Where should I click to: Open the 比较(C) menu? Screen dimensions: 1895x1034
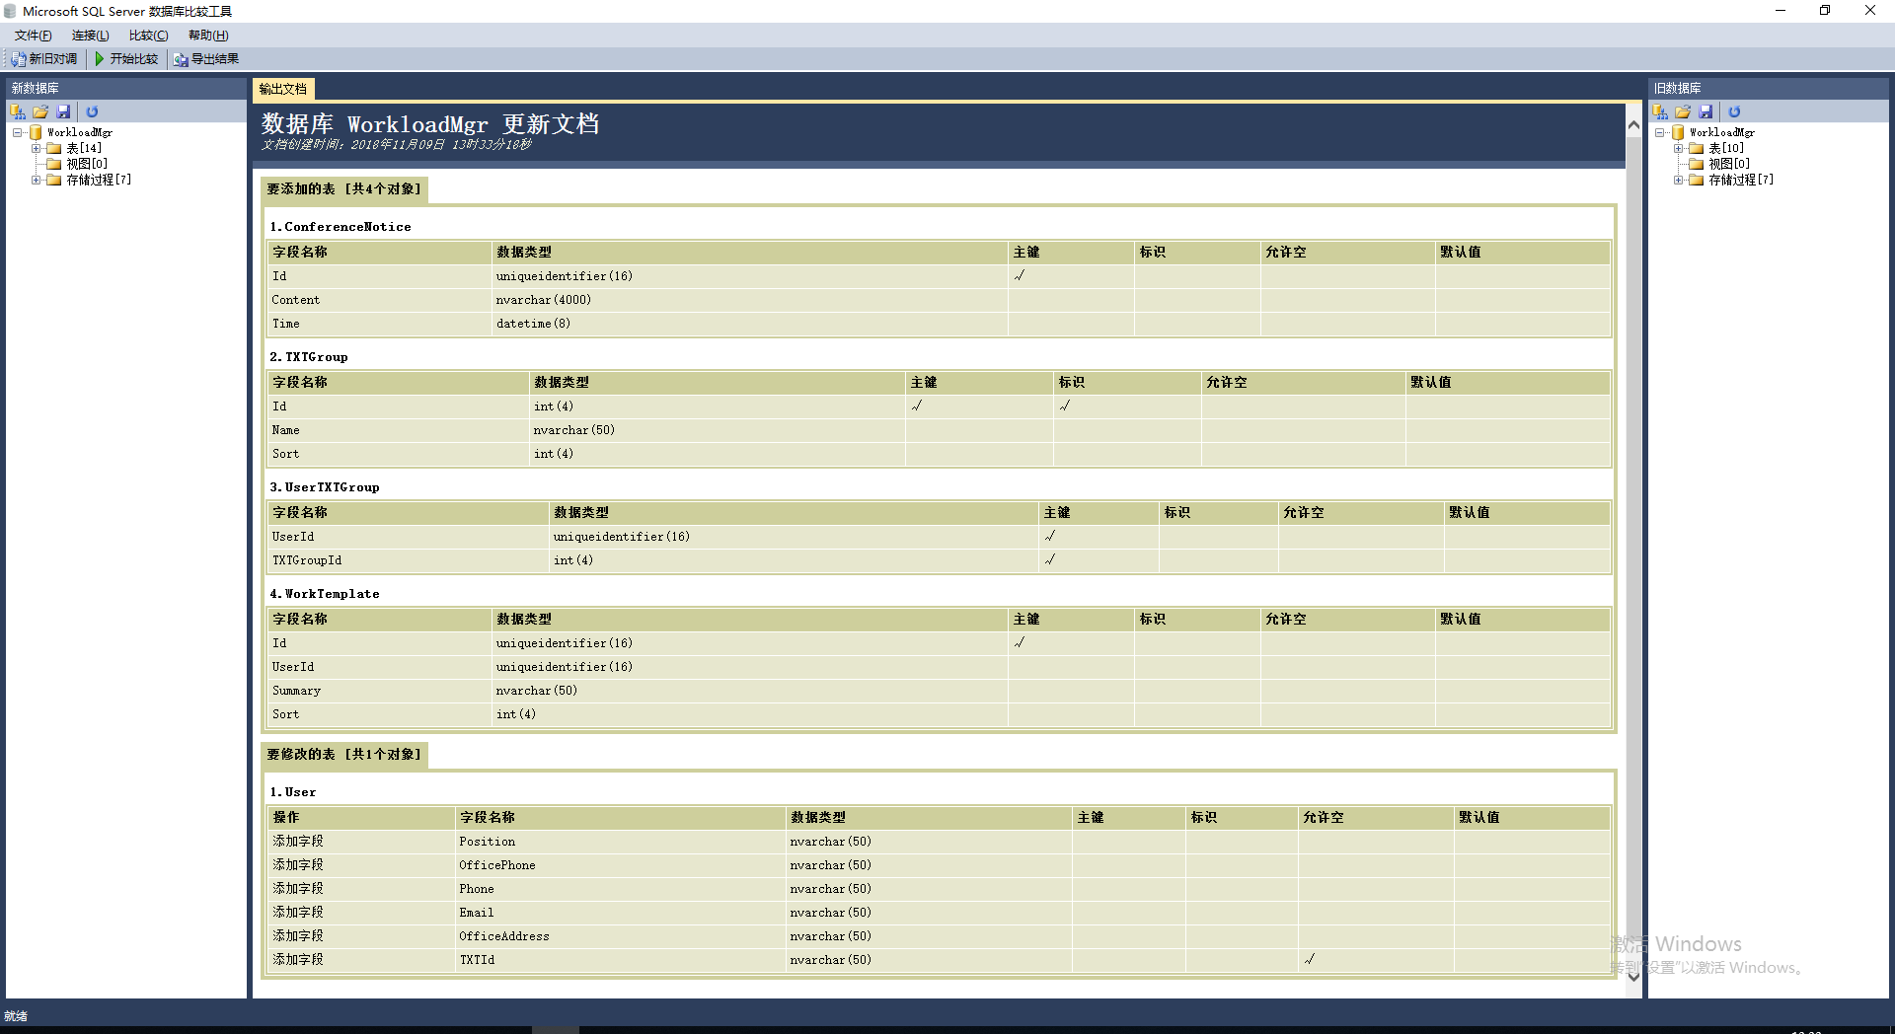click(148, 36)
